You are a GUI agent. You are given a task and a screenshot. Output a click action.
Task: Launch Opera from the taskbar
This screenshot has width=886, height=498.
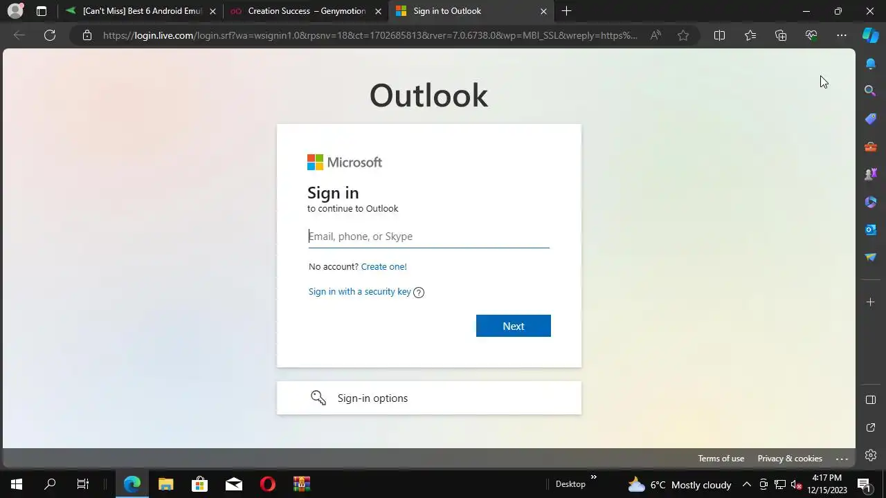pos(268,484)
